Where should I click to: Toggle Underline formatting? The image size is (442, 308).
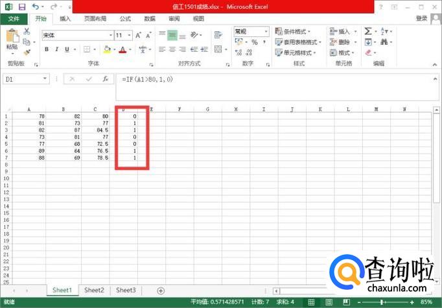point(67,49)
